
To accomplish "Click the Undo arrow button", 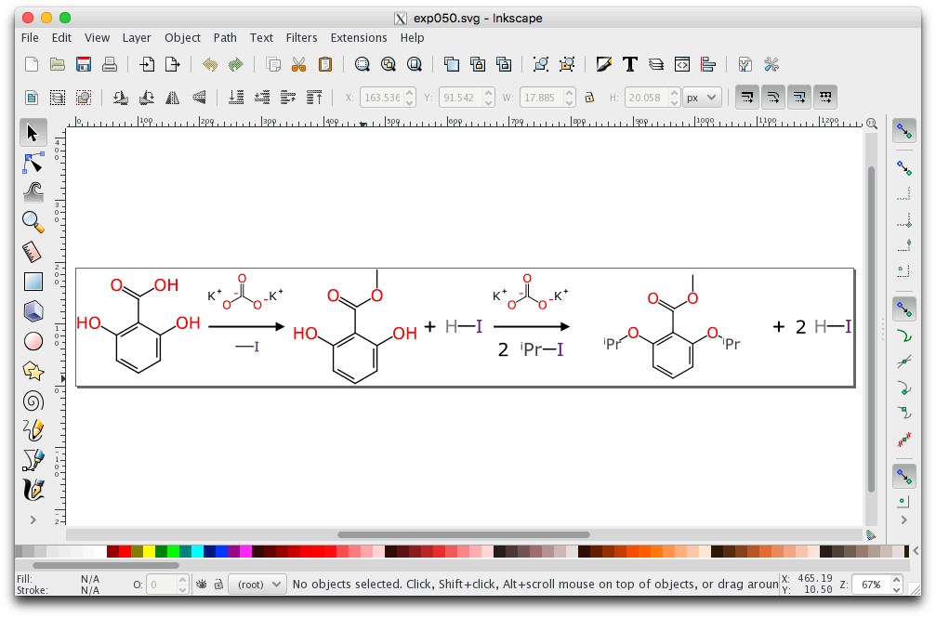I will 209,64.
